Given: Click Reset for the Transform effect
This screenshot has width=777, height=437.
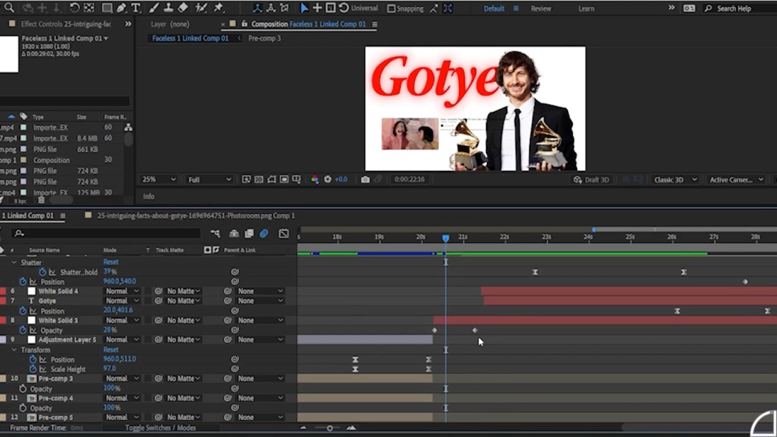Looking at the screenshot, I should [110, 350].
